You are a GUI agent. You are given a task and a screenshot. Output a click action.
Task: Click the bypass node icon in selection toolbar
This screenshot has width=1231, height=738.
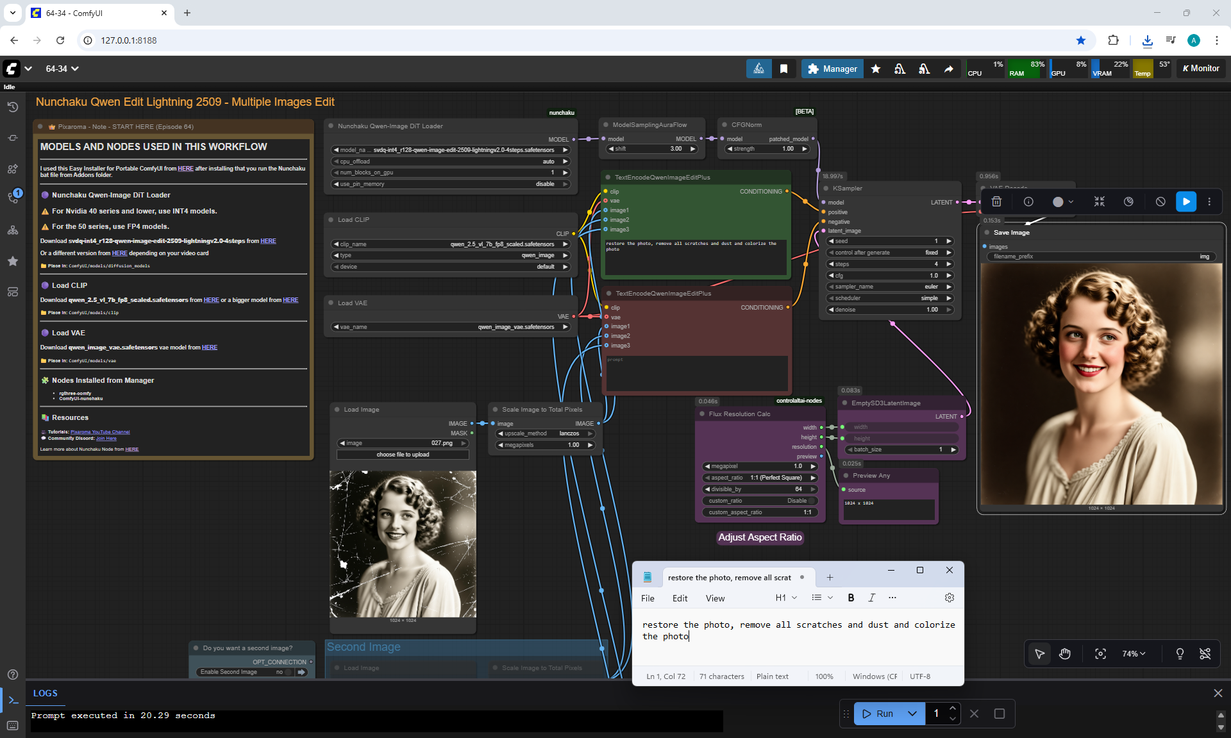click(x=1160, y=201)
